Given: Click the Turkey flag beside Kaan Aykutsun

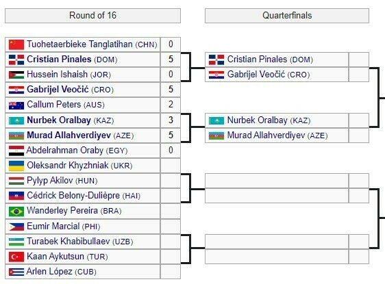Looking at the screenshot, I should coord(16,257).
